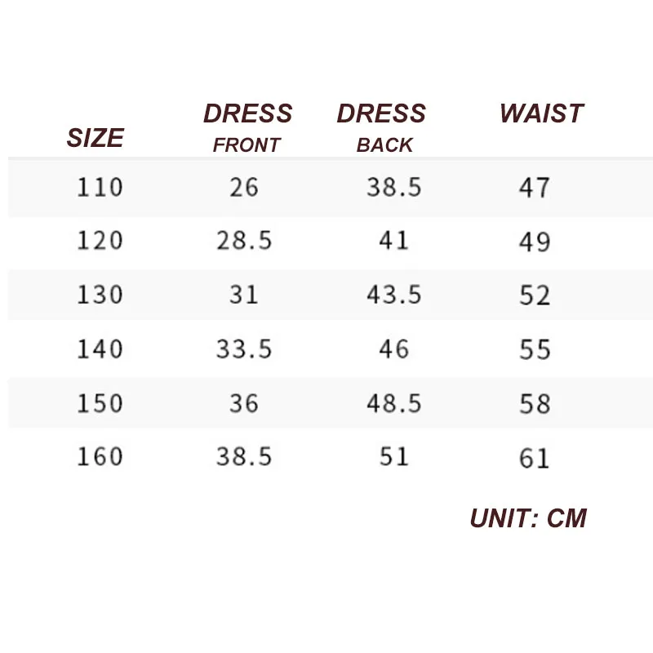Click waist value 47 for size 110
Screen dimensions: 653x653
pyautogui.click(x=535, y=189)
